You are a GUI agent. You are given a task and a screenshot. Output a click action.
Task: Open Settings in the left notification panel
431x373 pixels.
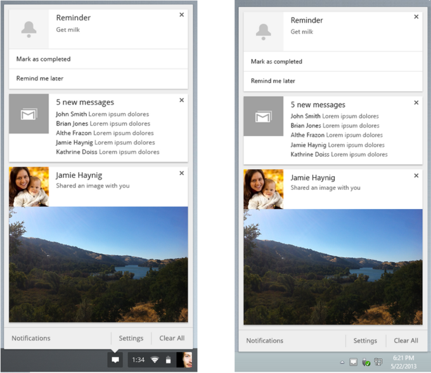pyautogui.click(x=131, y=338)
